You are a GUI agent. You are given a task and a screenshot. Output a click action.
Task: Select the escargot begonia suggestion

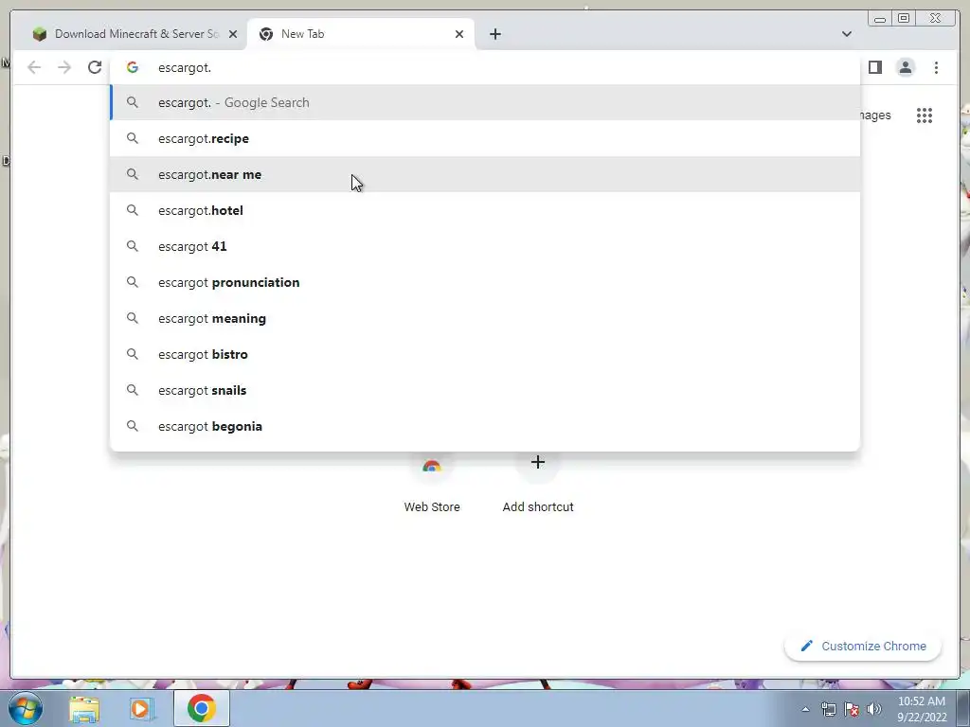(485, 426)
